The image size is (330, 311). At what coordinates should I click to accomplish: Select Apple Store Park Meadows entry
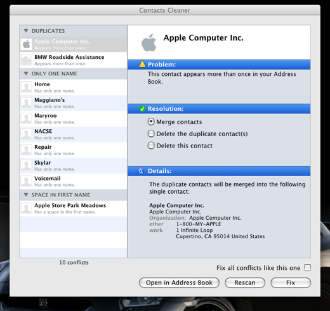pos(73,208)
